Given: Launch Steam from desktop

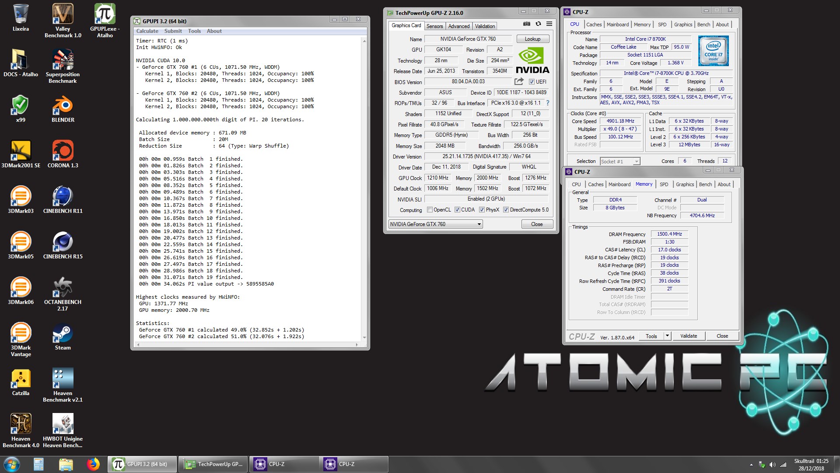Looking at the screenshot, I should coord(63,336).
